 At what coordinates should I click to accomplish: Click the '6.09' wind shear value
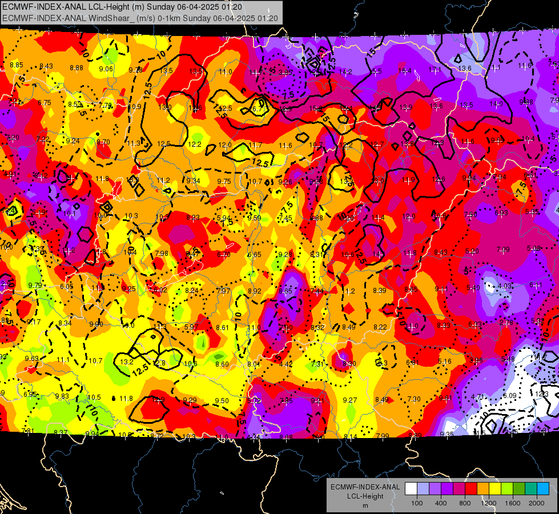(x=510, y=395)
